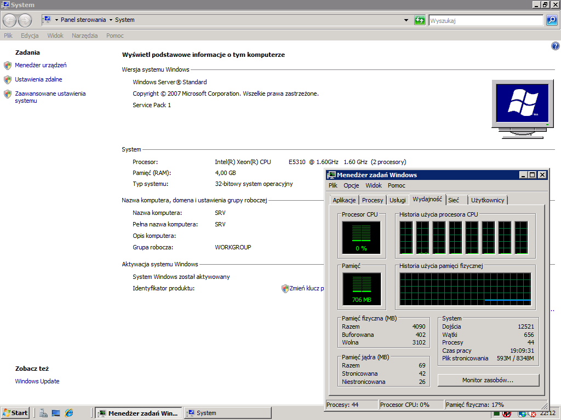Viewport: 561px width, 420px height.
Task: Click the Forward navigation arrow in System window
Action: coord(25,20)
